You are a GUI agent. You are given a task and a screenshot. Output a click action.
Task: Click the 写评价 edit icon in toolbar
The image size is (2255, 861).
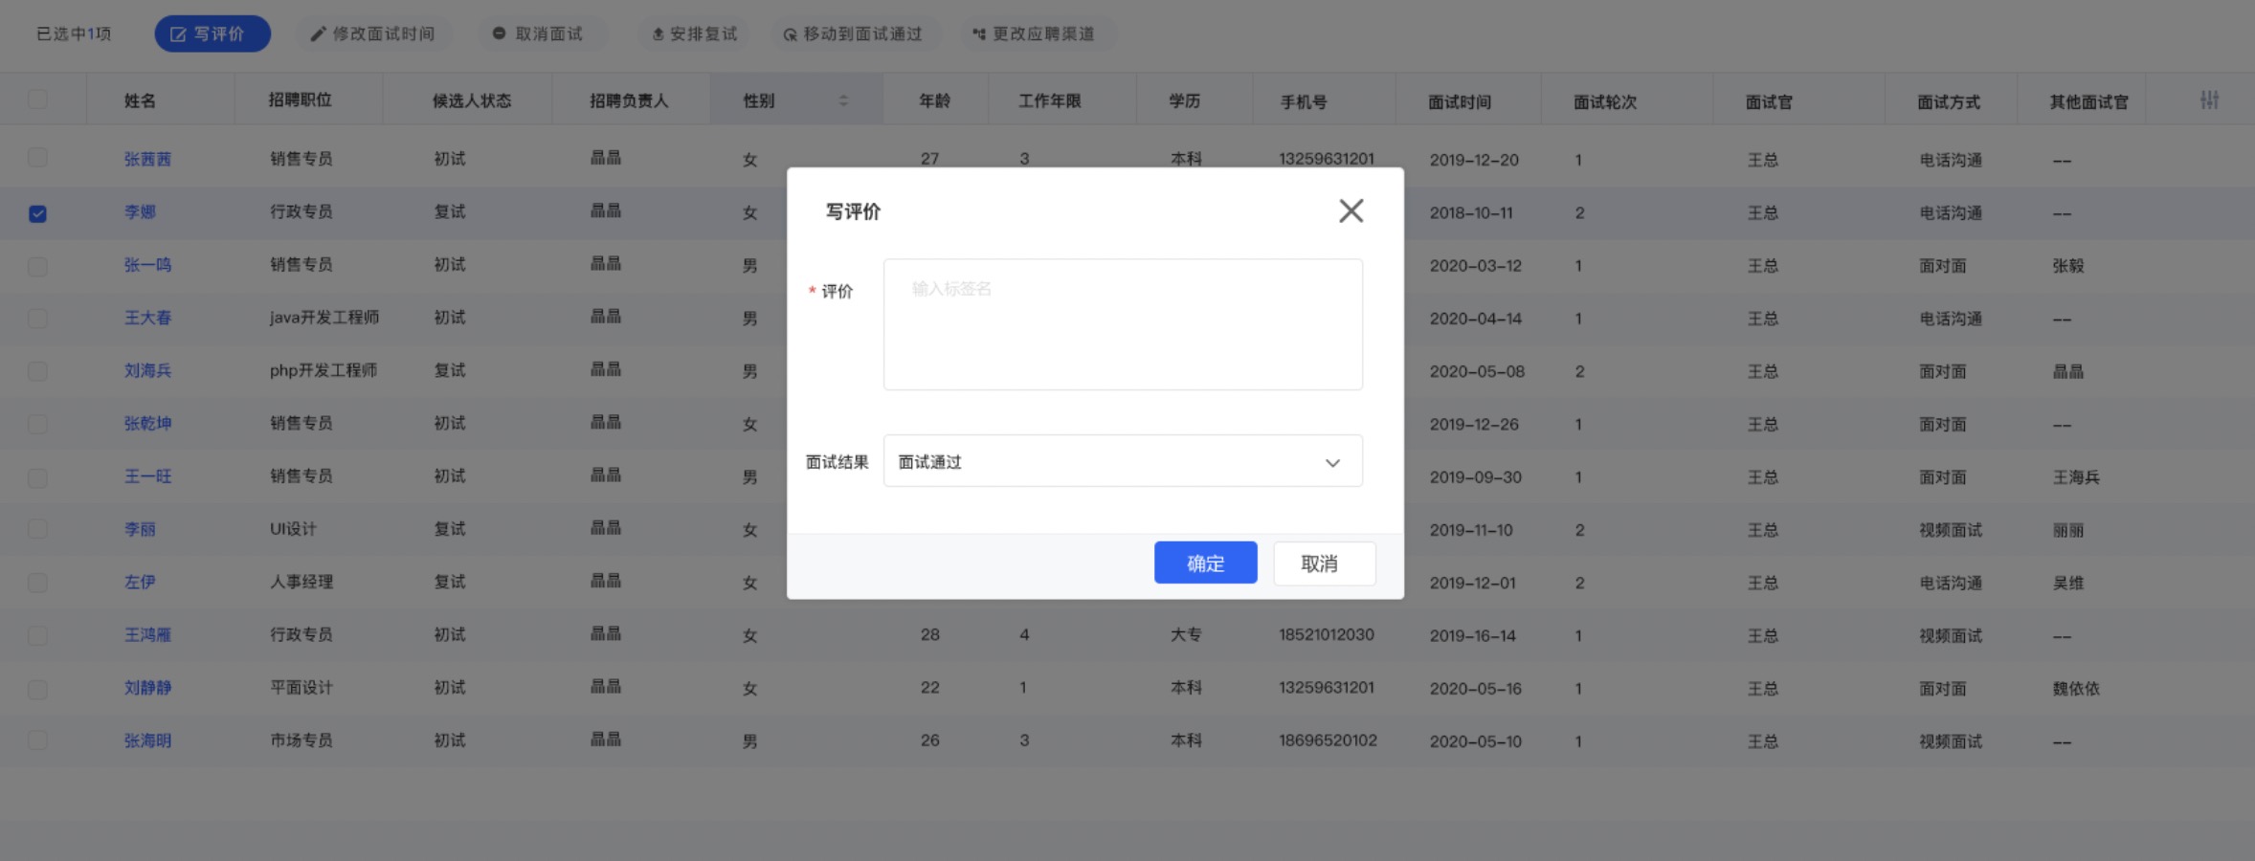tap(178, 34)
